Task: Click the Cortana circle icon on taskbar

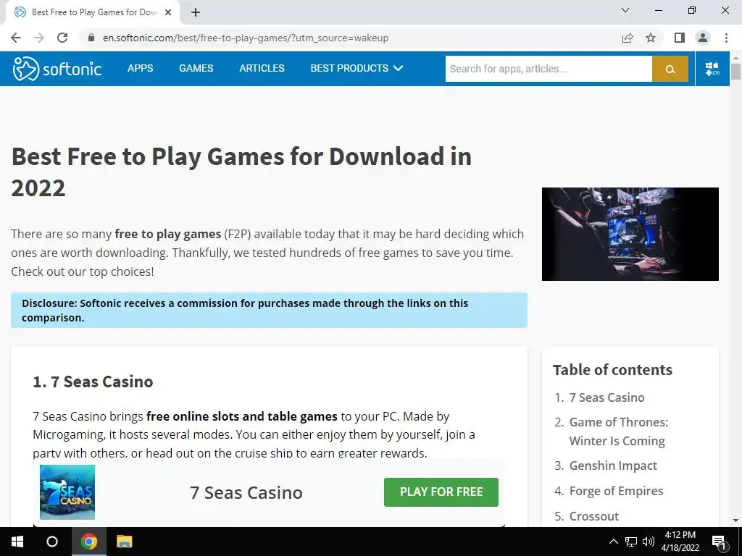Action: [x=52, y=542]
